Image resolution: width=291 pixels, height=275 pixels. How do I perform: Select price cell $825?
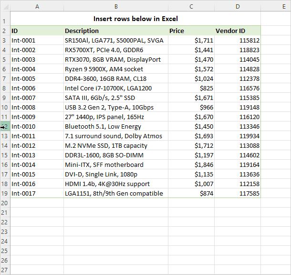(x=191, y=88)
